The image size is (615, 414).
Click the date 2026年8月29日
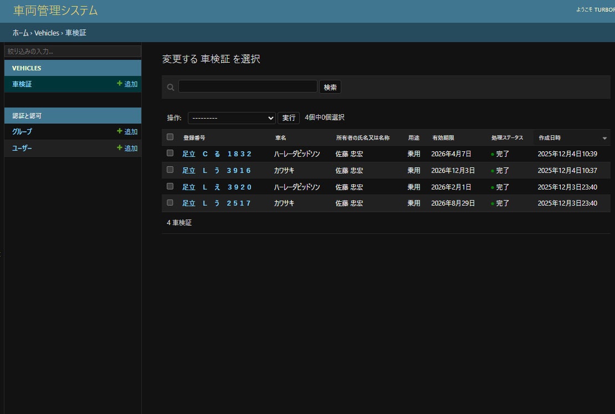453,203
